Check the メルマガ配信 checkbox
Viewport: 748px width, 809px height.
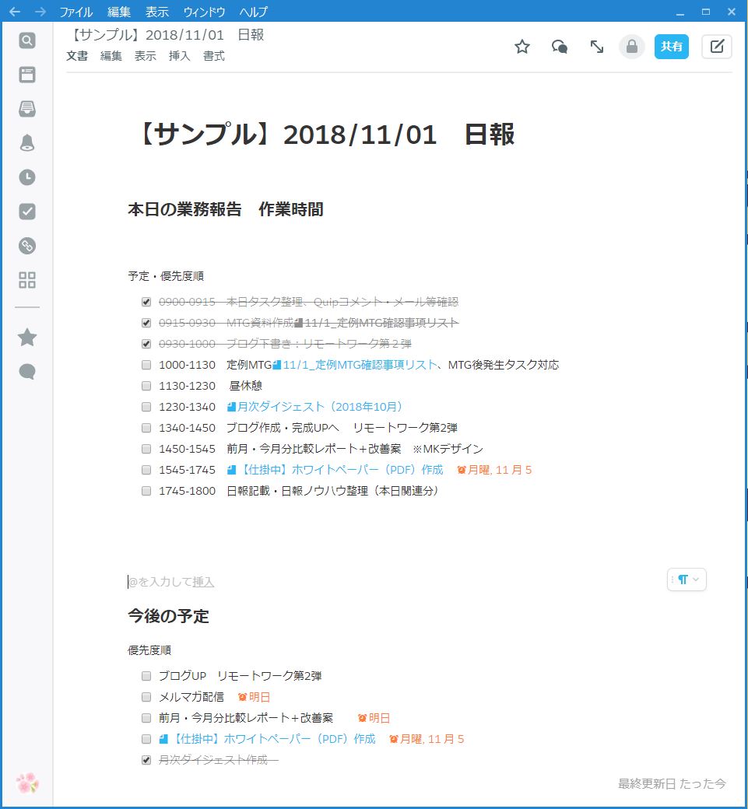click(x=146, y=697)
